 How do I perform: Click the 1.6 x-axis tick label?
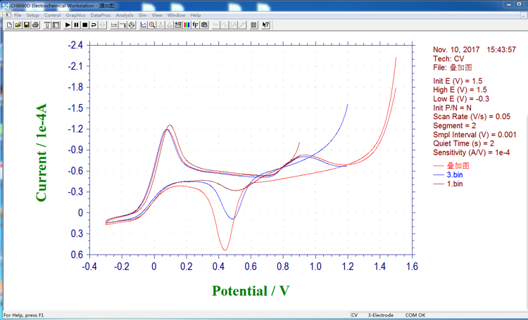click(412, 267)
